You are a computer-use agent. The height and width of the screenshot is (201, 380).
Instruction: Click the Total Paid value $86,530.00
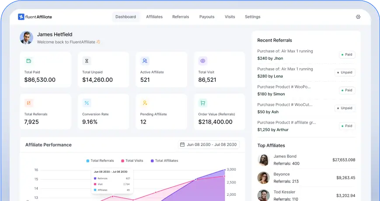point(40,80)
